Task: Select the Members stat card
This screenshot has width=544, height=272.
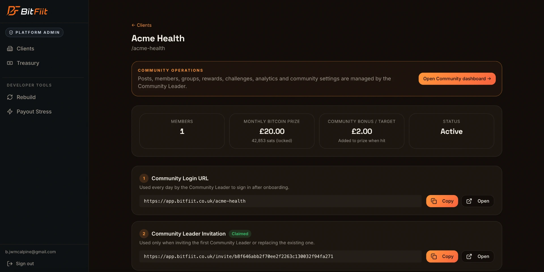Action: 182,131
